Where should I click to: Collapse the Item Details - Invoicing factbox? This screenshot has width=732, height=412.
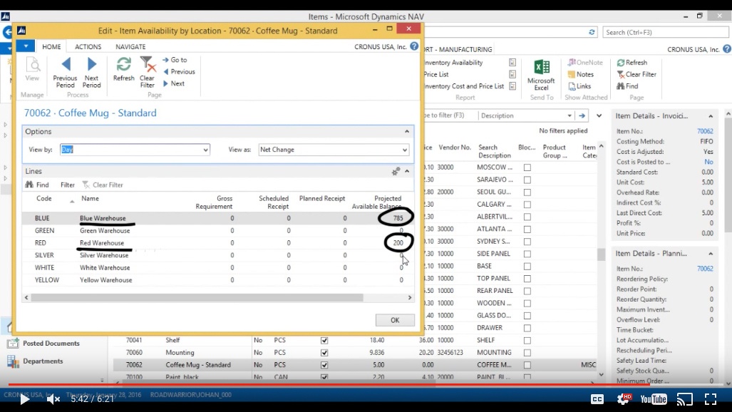coord(711,116)
